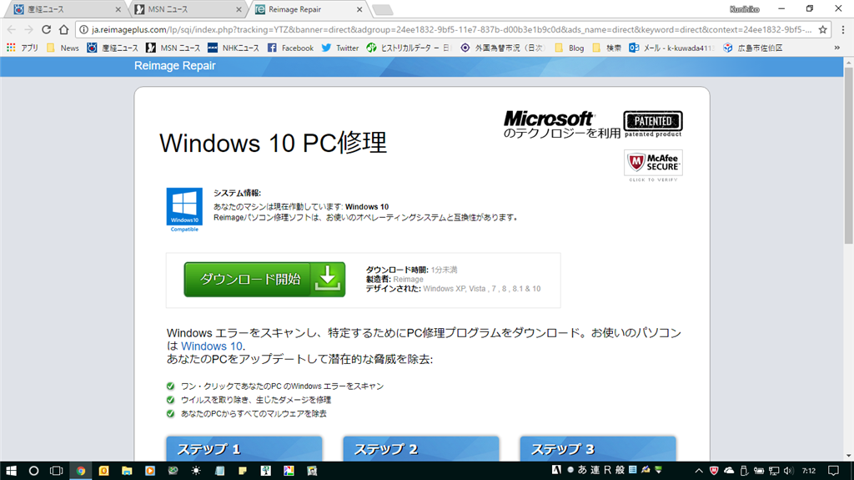Open Chrome's three-dot menu

tap(843, 29)
